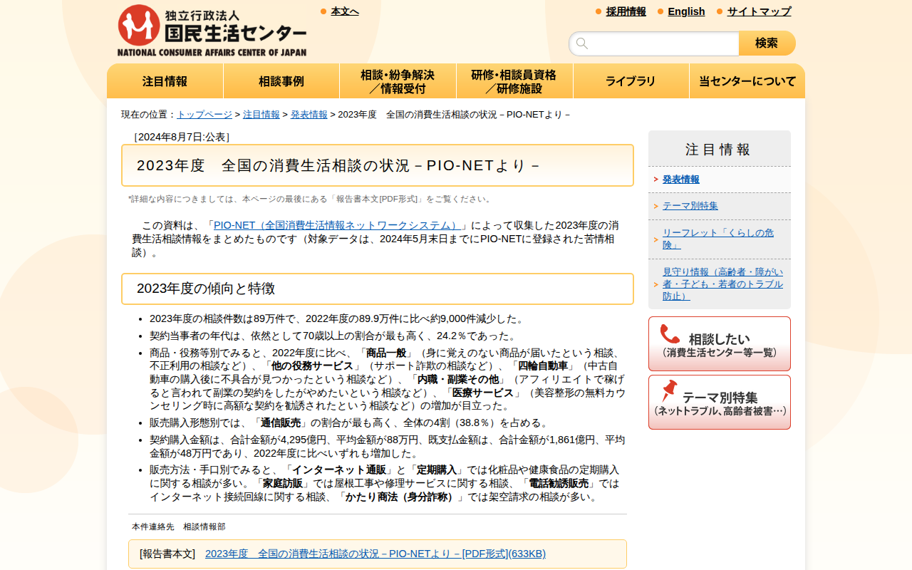Screen dimensions: 912x570
Task: Click the 相談したい consultation banner
Action: pos(720,344)
